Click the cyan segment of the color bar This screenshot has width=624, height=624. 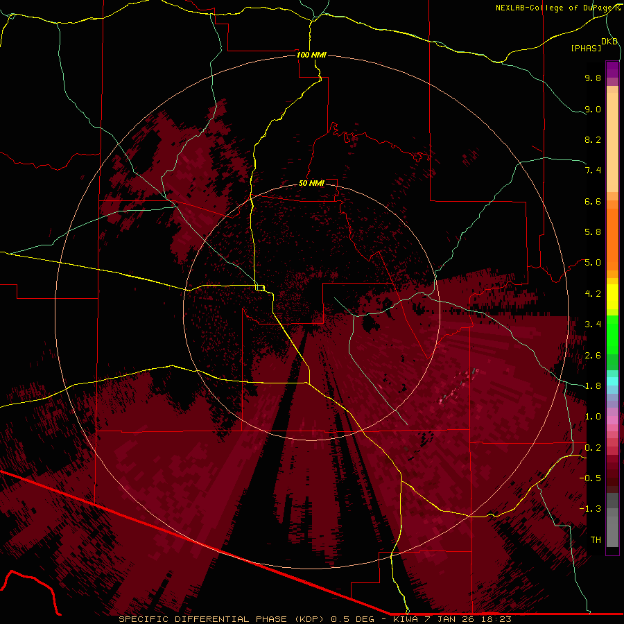click(x=612, y=381)
